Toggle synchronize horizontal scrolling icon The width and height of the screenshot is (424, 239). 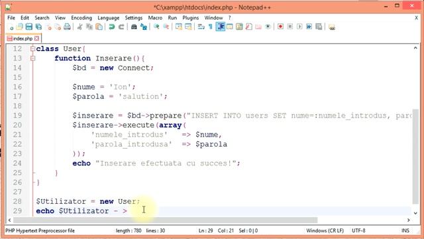click(x=188, y=27)
